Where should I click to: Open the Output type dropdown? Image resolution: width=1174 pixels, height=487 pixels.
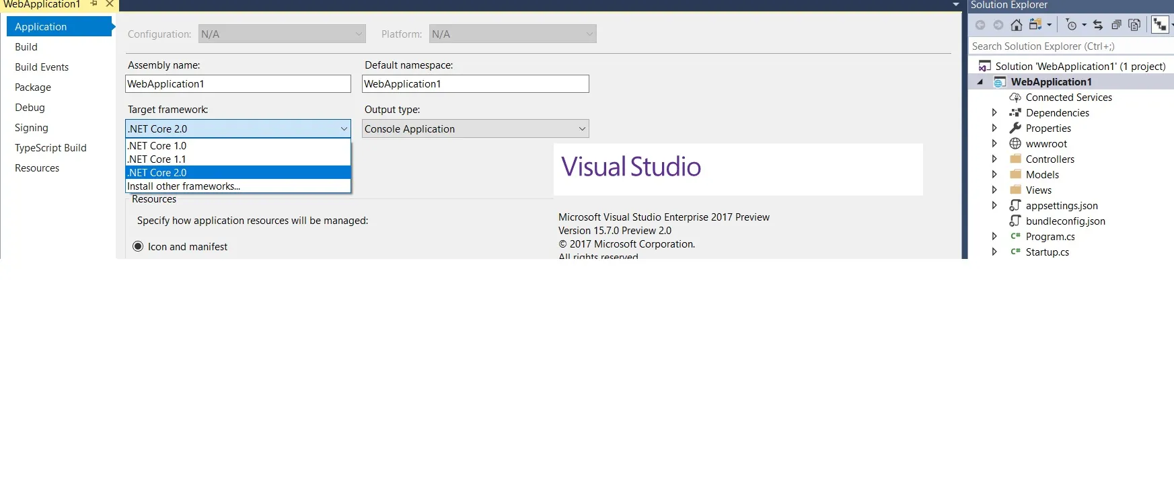pyautogui.click(x=476, y=128)
